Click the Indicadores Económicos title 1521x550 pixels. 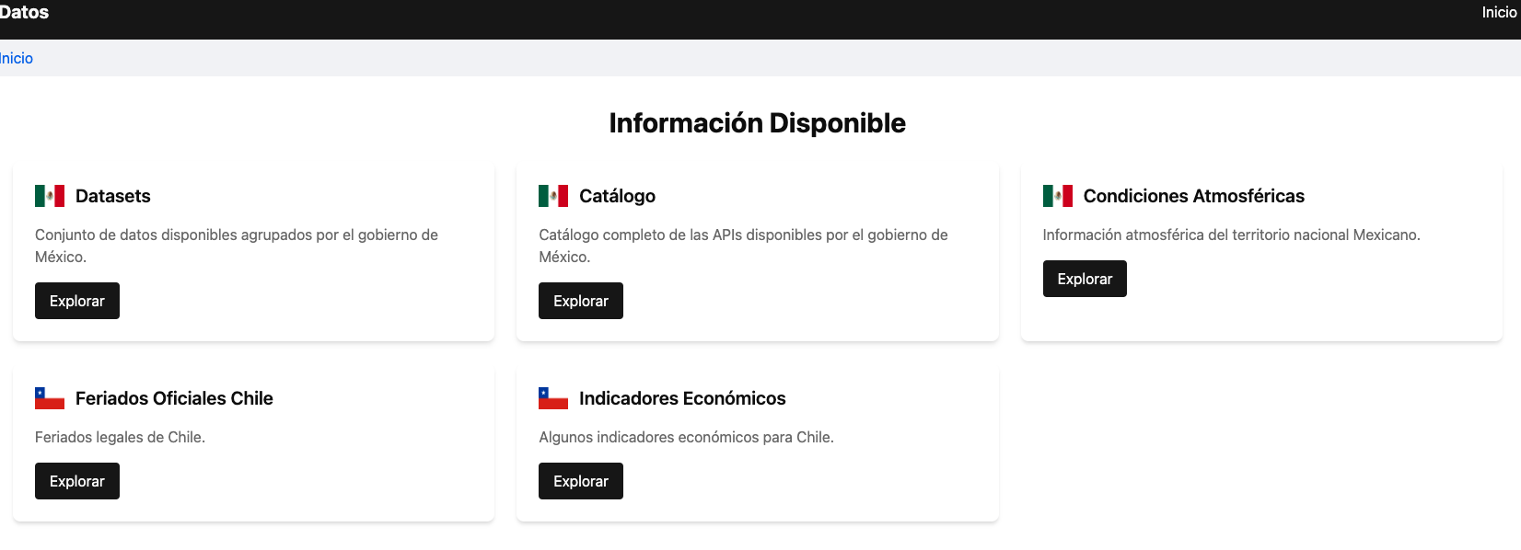coord(682,398)
